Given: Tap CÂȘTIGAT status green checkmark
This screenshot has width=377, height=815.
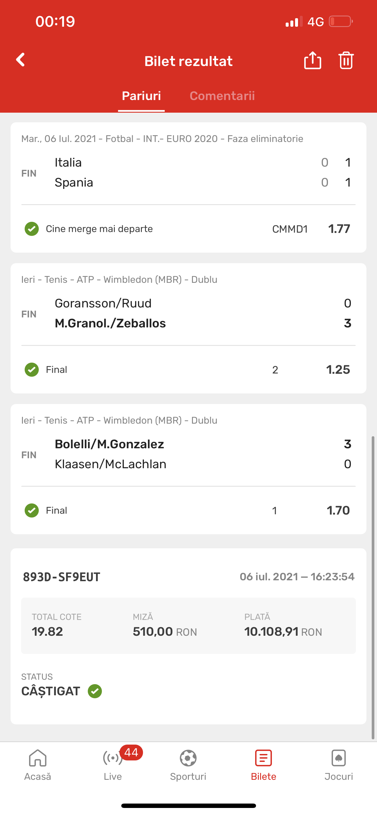Looking at the screenshot, I should pyautogui.click(x=95, y=691).
